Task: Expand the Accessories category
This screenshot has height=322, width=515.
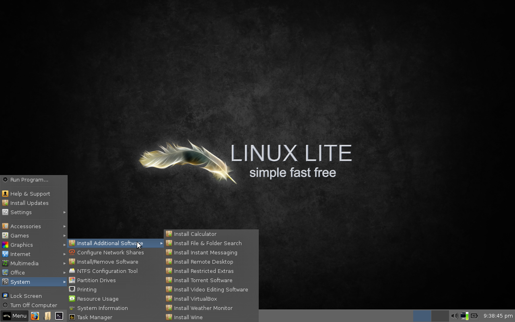Action: tap(34, 226)
